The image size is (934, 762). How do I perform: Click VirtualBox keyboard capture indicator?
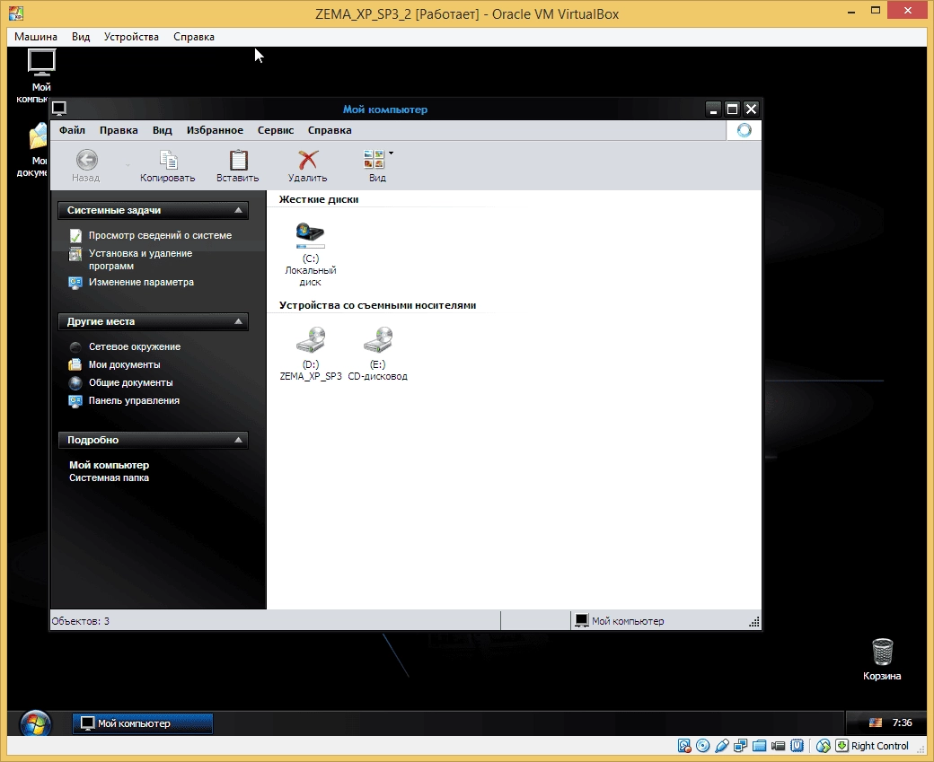(x=841, y=746)
